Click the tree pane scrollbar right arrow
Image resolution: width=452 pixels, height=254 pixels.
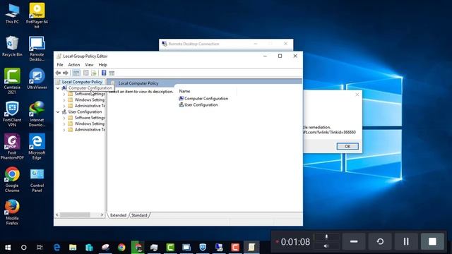pos(102,214)
